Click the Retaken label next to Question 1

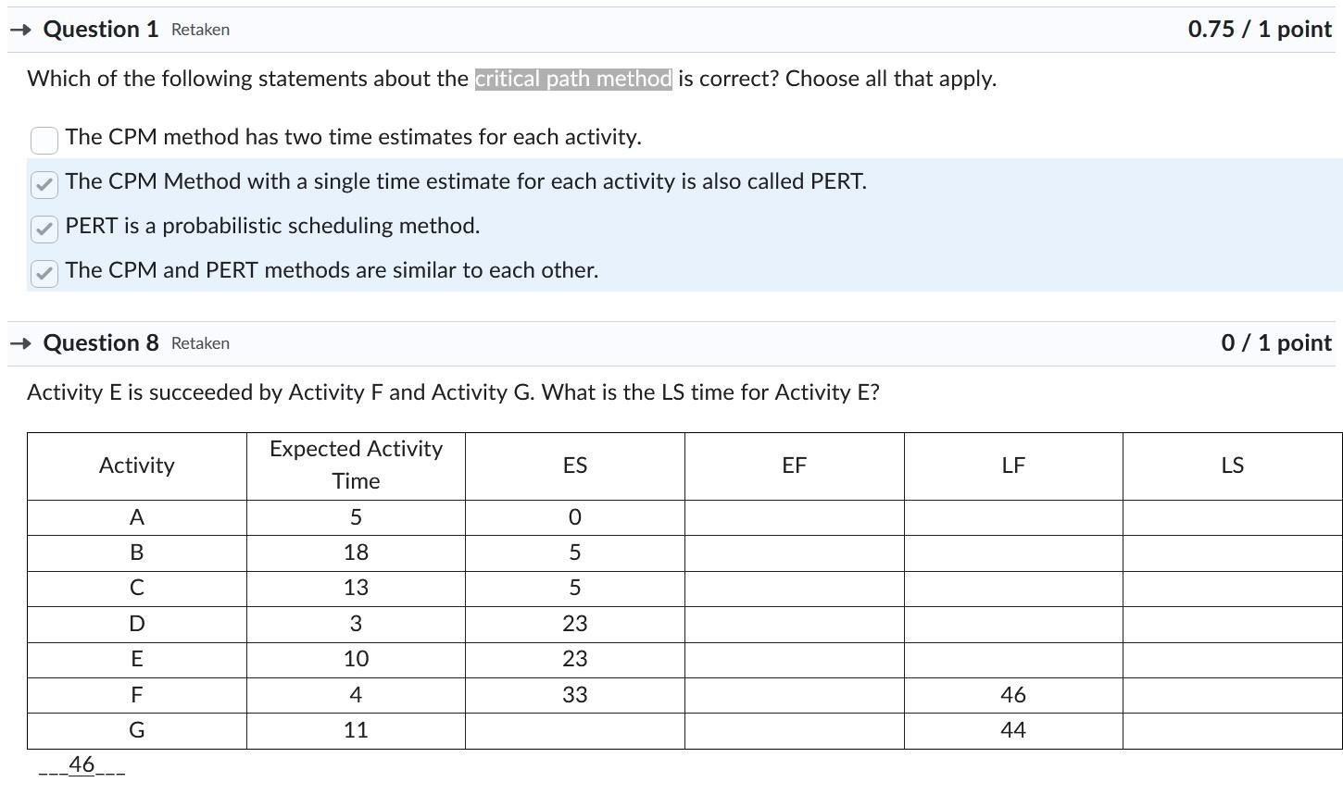199,30
